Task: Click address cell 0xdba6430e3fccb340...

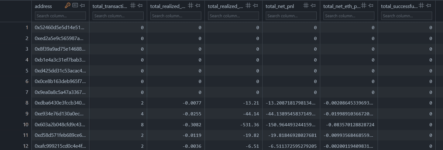Action: click(x=60, y=103)
